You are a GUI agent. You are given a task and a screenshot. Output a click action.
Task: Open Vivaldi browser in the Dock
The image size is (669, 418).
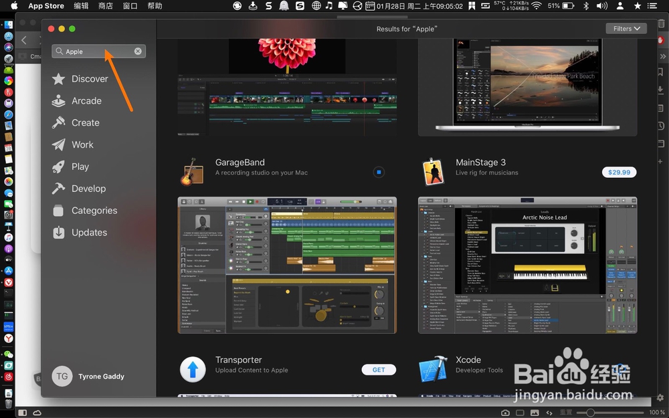[x=8, y=282]
